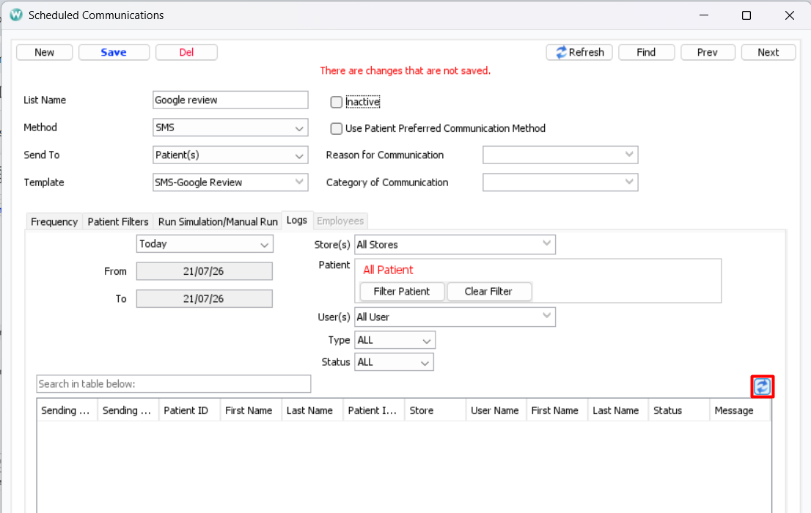Expand the Type dropdown
Viewport: 811px width, 513px height.
click(395, 340)
